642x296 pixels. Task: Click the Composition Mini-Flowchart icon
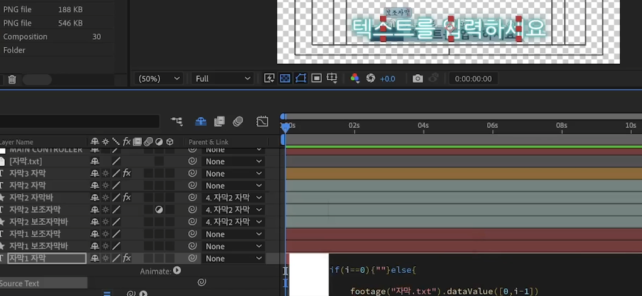(x=177, y=122)
